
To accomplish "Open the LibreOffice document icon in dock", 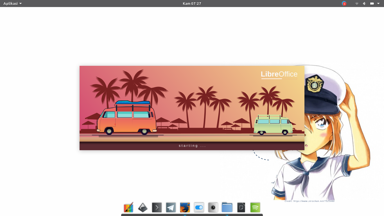I will pos(241,208).
